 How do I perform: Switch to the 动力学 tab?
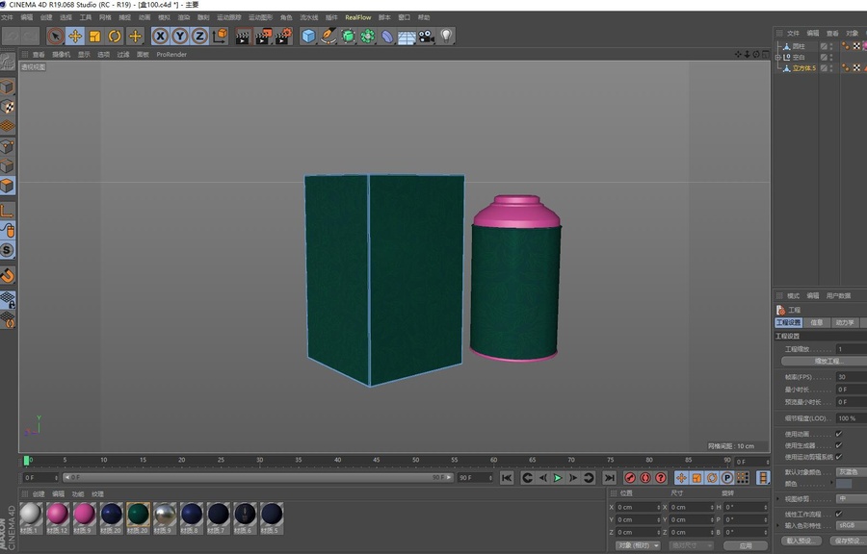(844, 323)
